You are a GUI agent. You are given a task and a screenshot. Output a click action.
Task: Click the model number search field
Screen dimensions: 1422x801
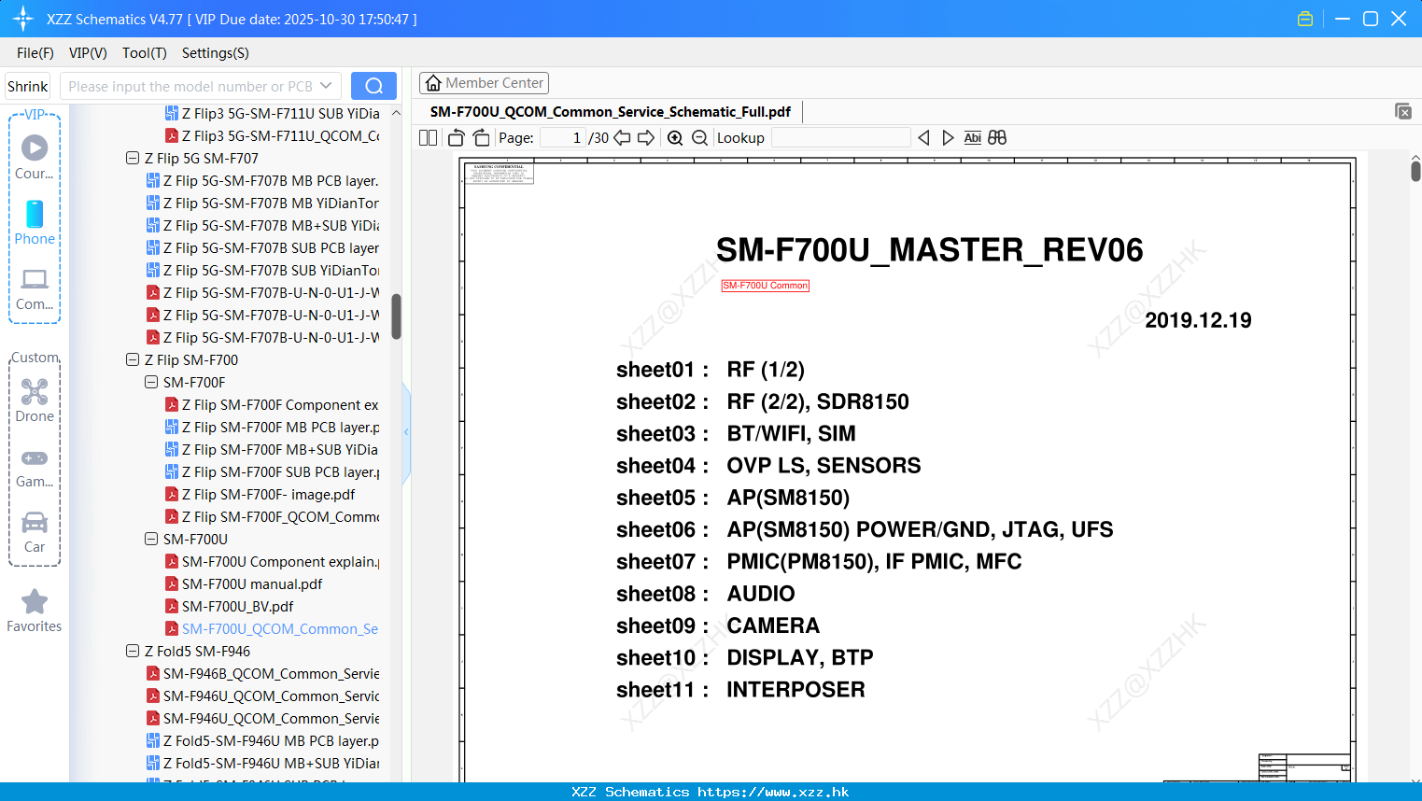tap(190, 86)
